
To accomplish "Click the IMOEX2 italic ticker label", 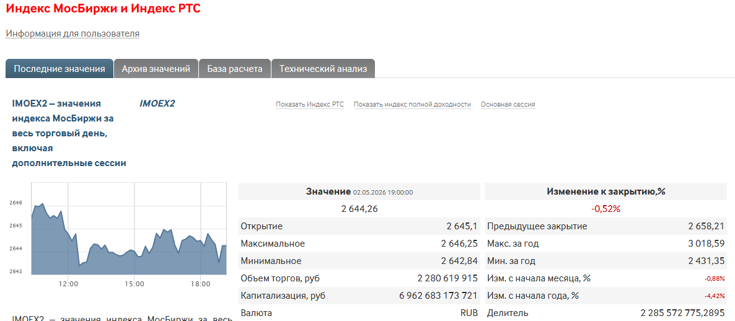I will tap(157, 103).
